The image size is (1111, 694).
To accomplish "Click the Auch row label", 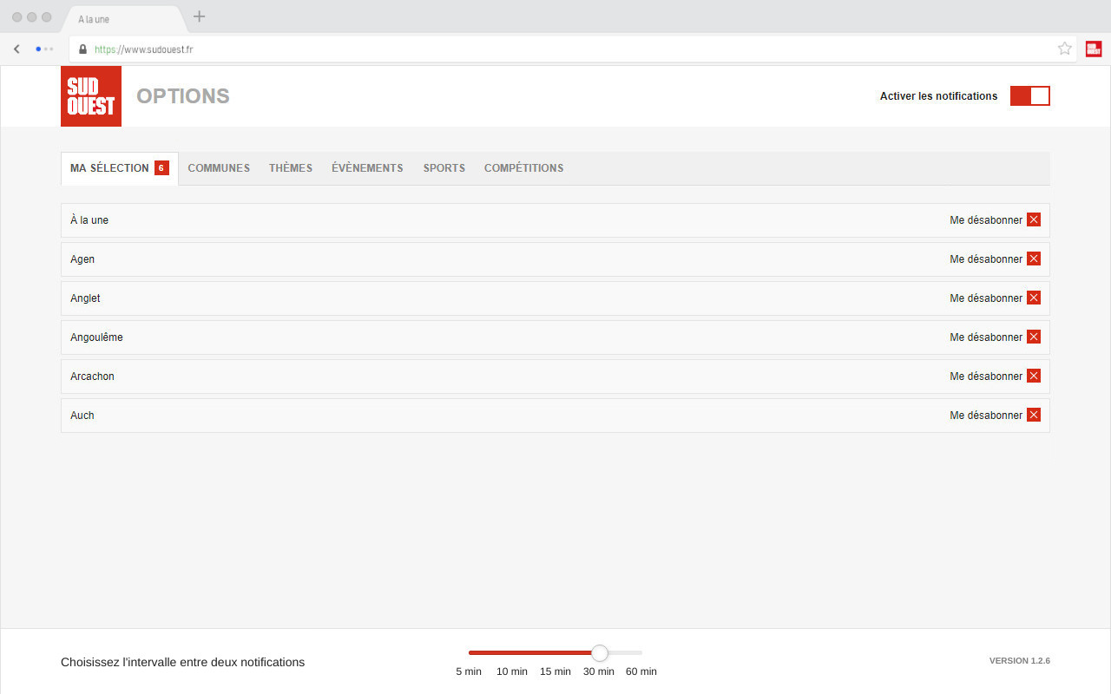I will 82,416.
